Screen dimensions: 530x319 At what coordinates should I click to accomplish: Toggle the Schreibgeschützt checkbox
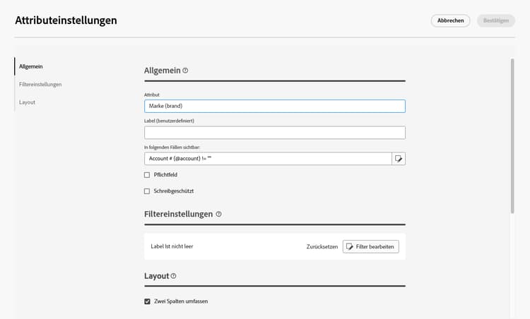pos(147,191)
